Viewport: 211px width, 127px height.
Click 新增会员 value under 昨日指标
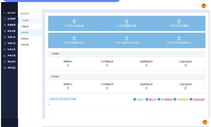tap(68, 88)
